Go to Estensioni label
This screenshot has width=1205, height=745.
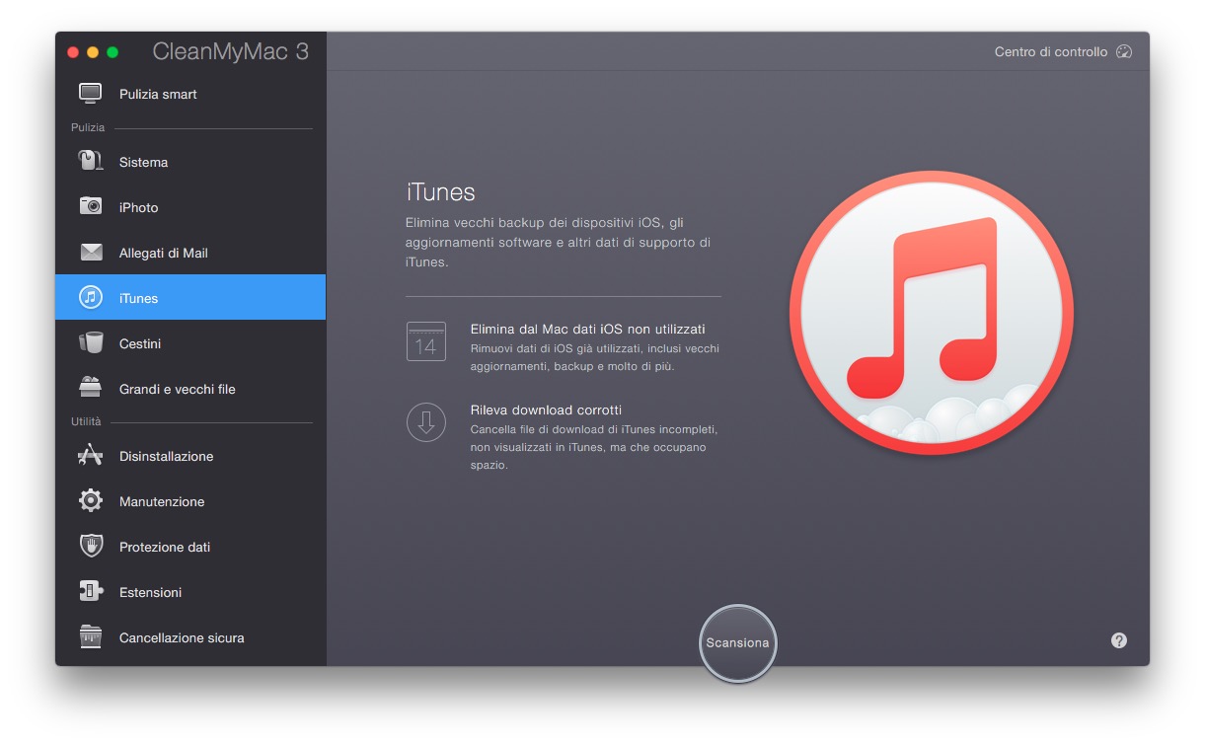pos(150,592)
